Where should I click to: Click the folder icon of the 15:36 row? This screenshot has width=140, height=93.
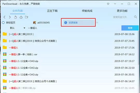(x=5, y=34)
